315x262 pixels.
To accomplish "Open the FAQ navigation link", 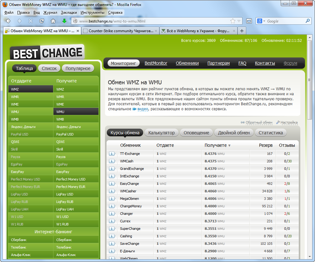I will (x=242, y=63).
